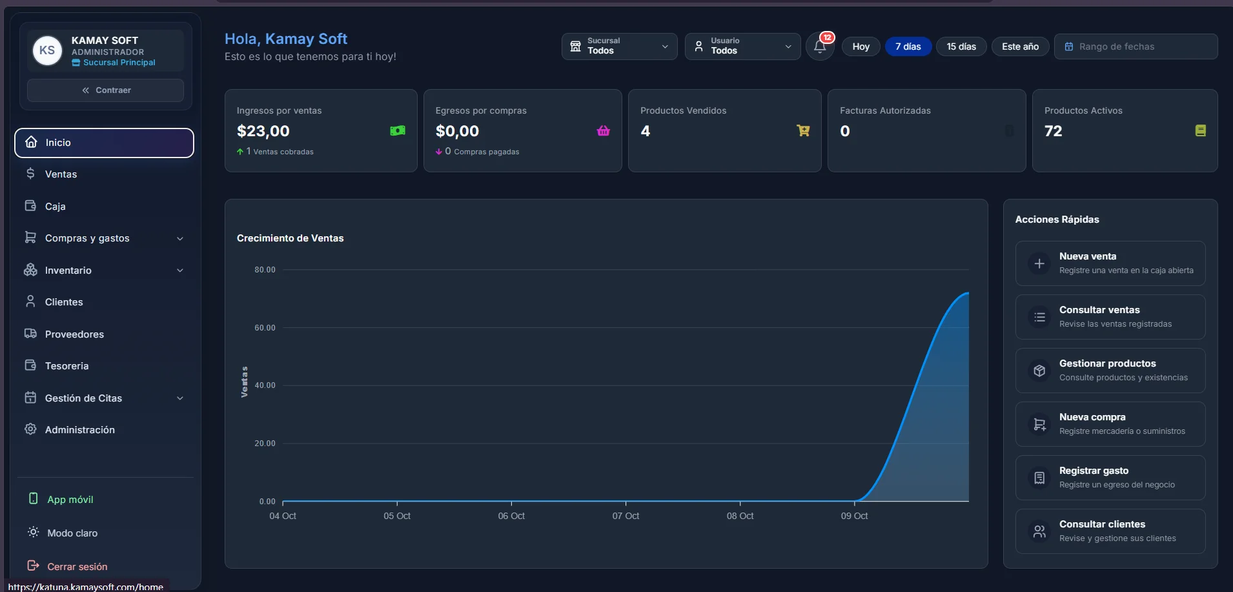
Task: Expand Compras y gastos submenu chevron
Action: point(180,238)
